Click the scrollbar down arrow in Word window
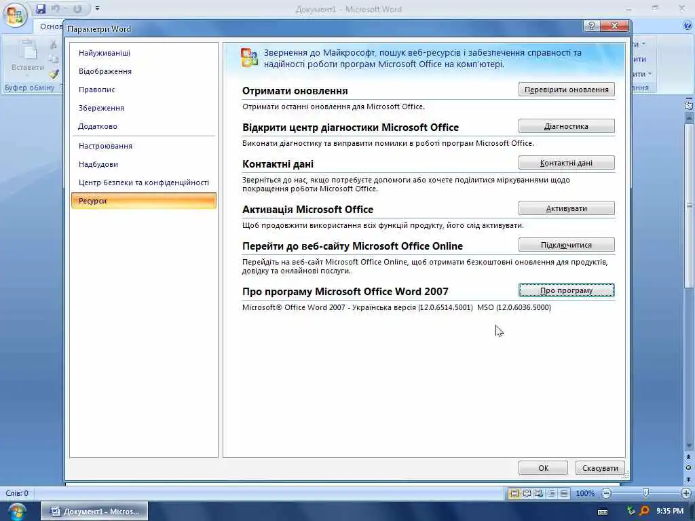 pos(689,446)
